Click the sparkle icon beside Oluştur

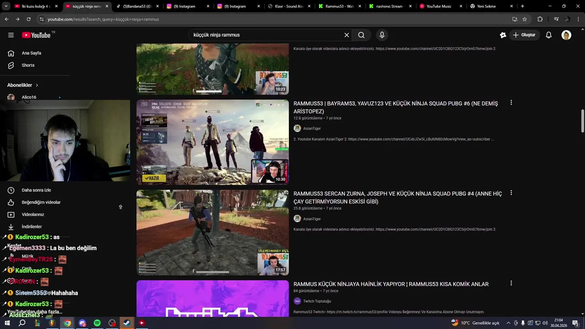coord(503,35)
